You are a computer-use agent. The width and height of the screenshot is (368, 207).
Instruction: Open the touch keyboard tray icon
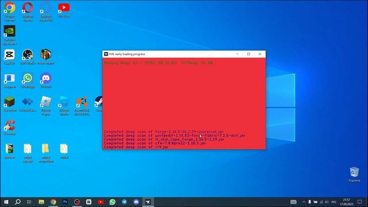point(293,202)
